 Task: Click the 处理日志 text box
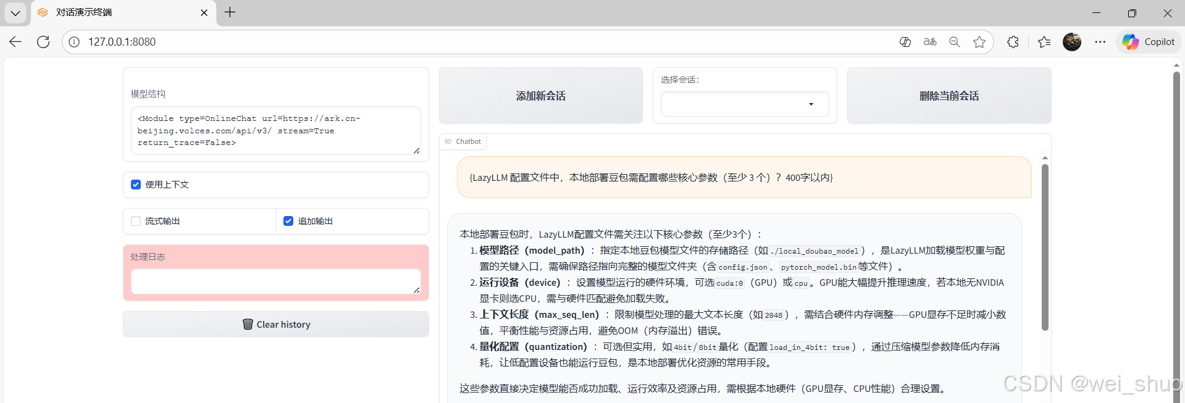275,281
